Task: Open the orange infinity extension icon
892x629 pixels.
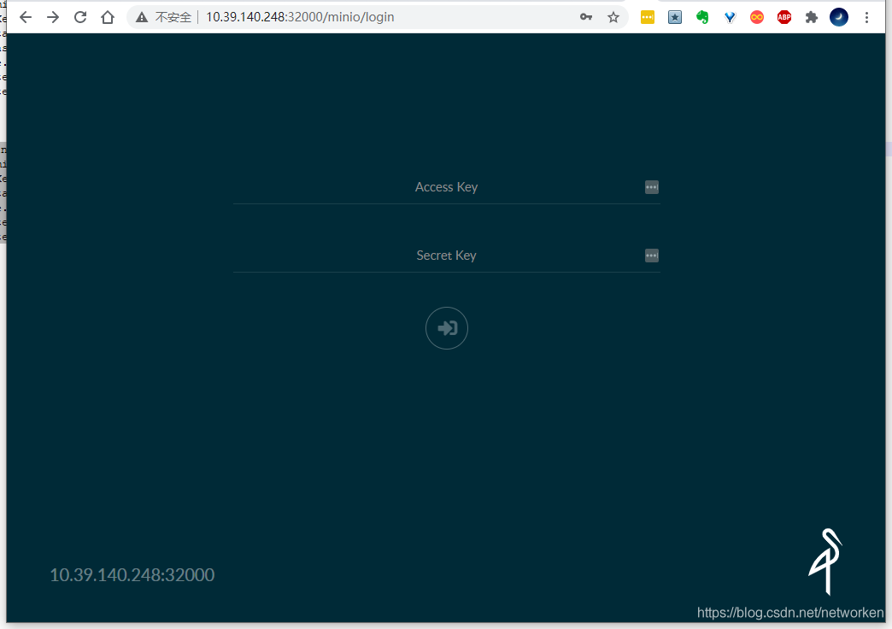Action: click(x=757, y=17)
